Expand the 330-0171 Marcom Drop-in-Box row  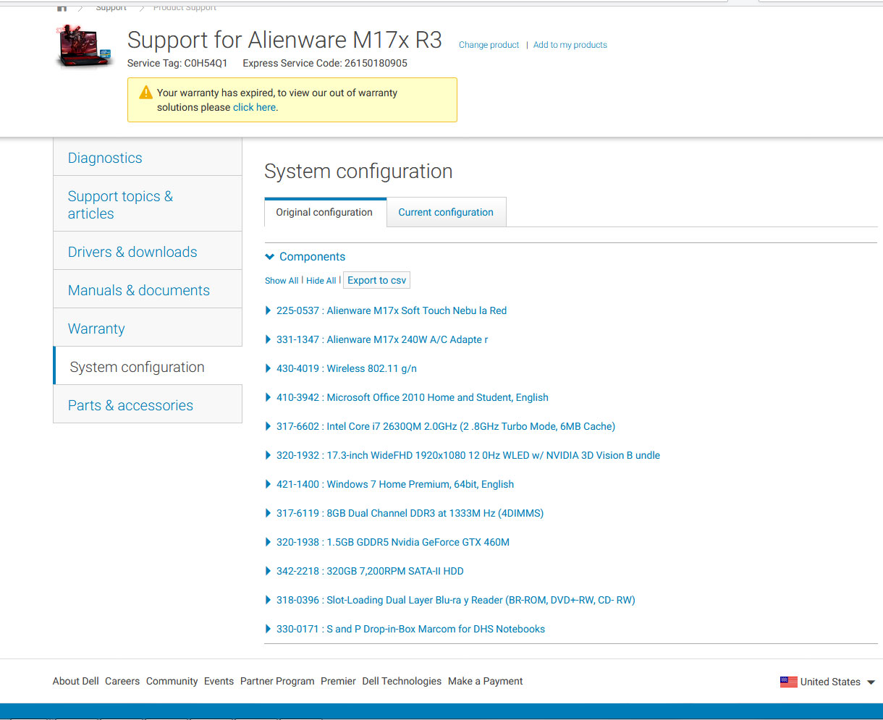269,629
